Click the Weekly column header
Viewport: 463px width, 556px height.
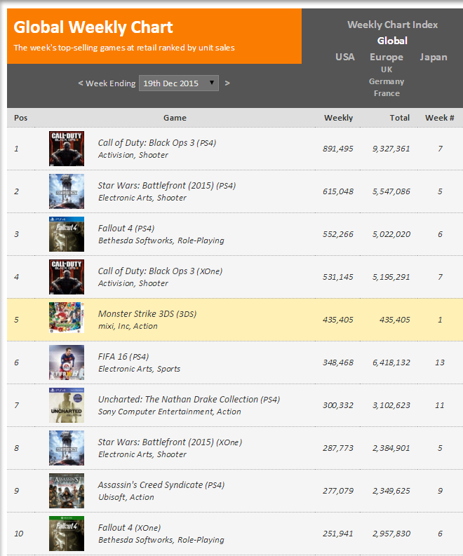click(338, 118)
